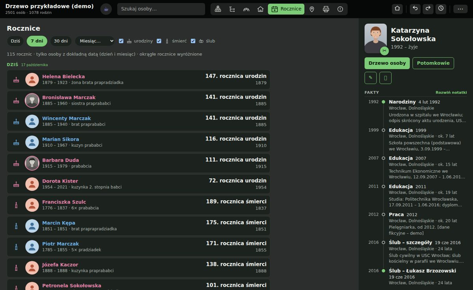
Task: Open the Miesiąc… dropdown
Action: point(95,41)
